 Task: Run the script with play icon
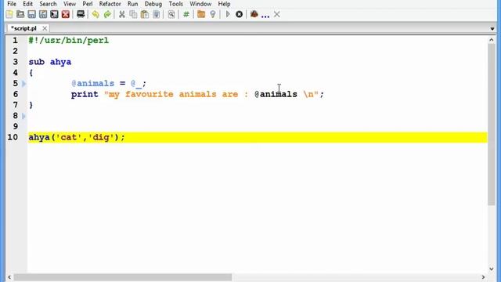click(228, 14)
